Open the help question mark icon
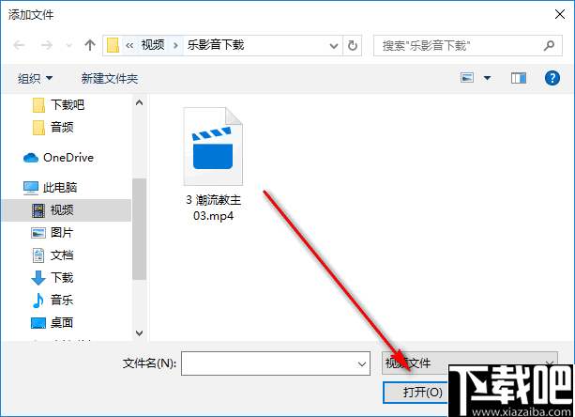575x417 pixels. point(552,78)
